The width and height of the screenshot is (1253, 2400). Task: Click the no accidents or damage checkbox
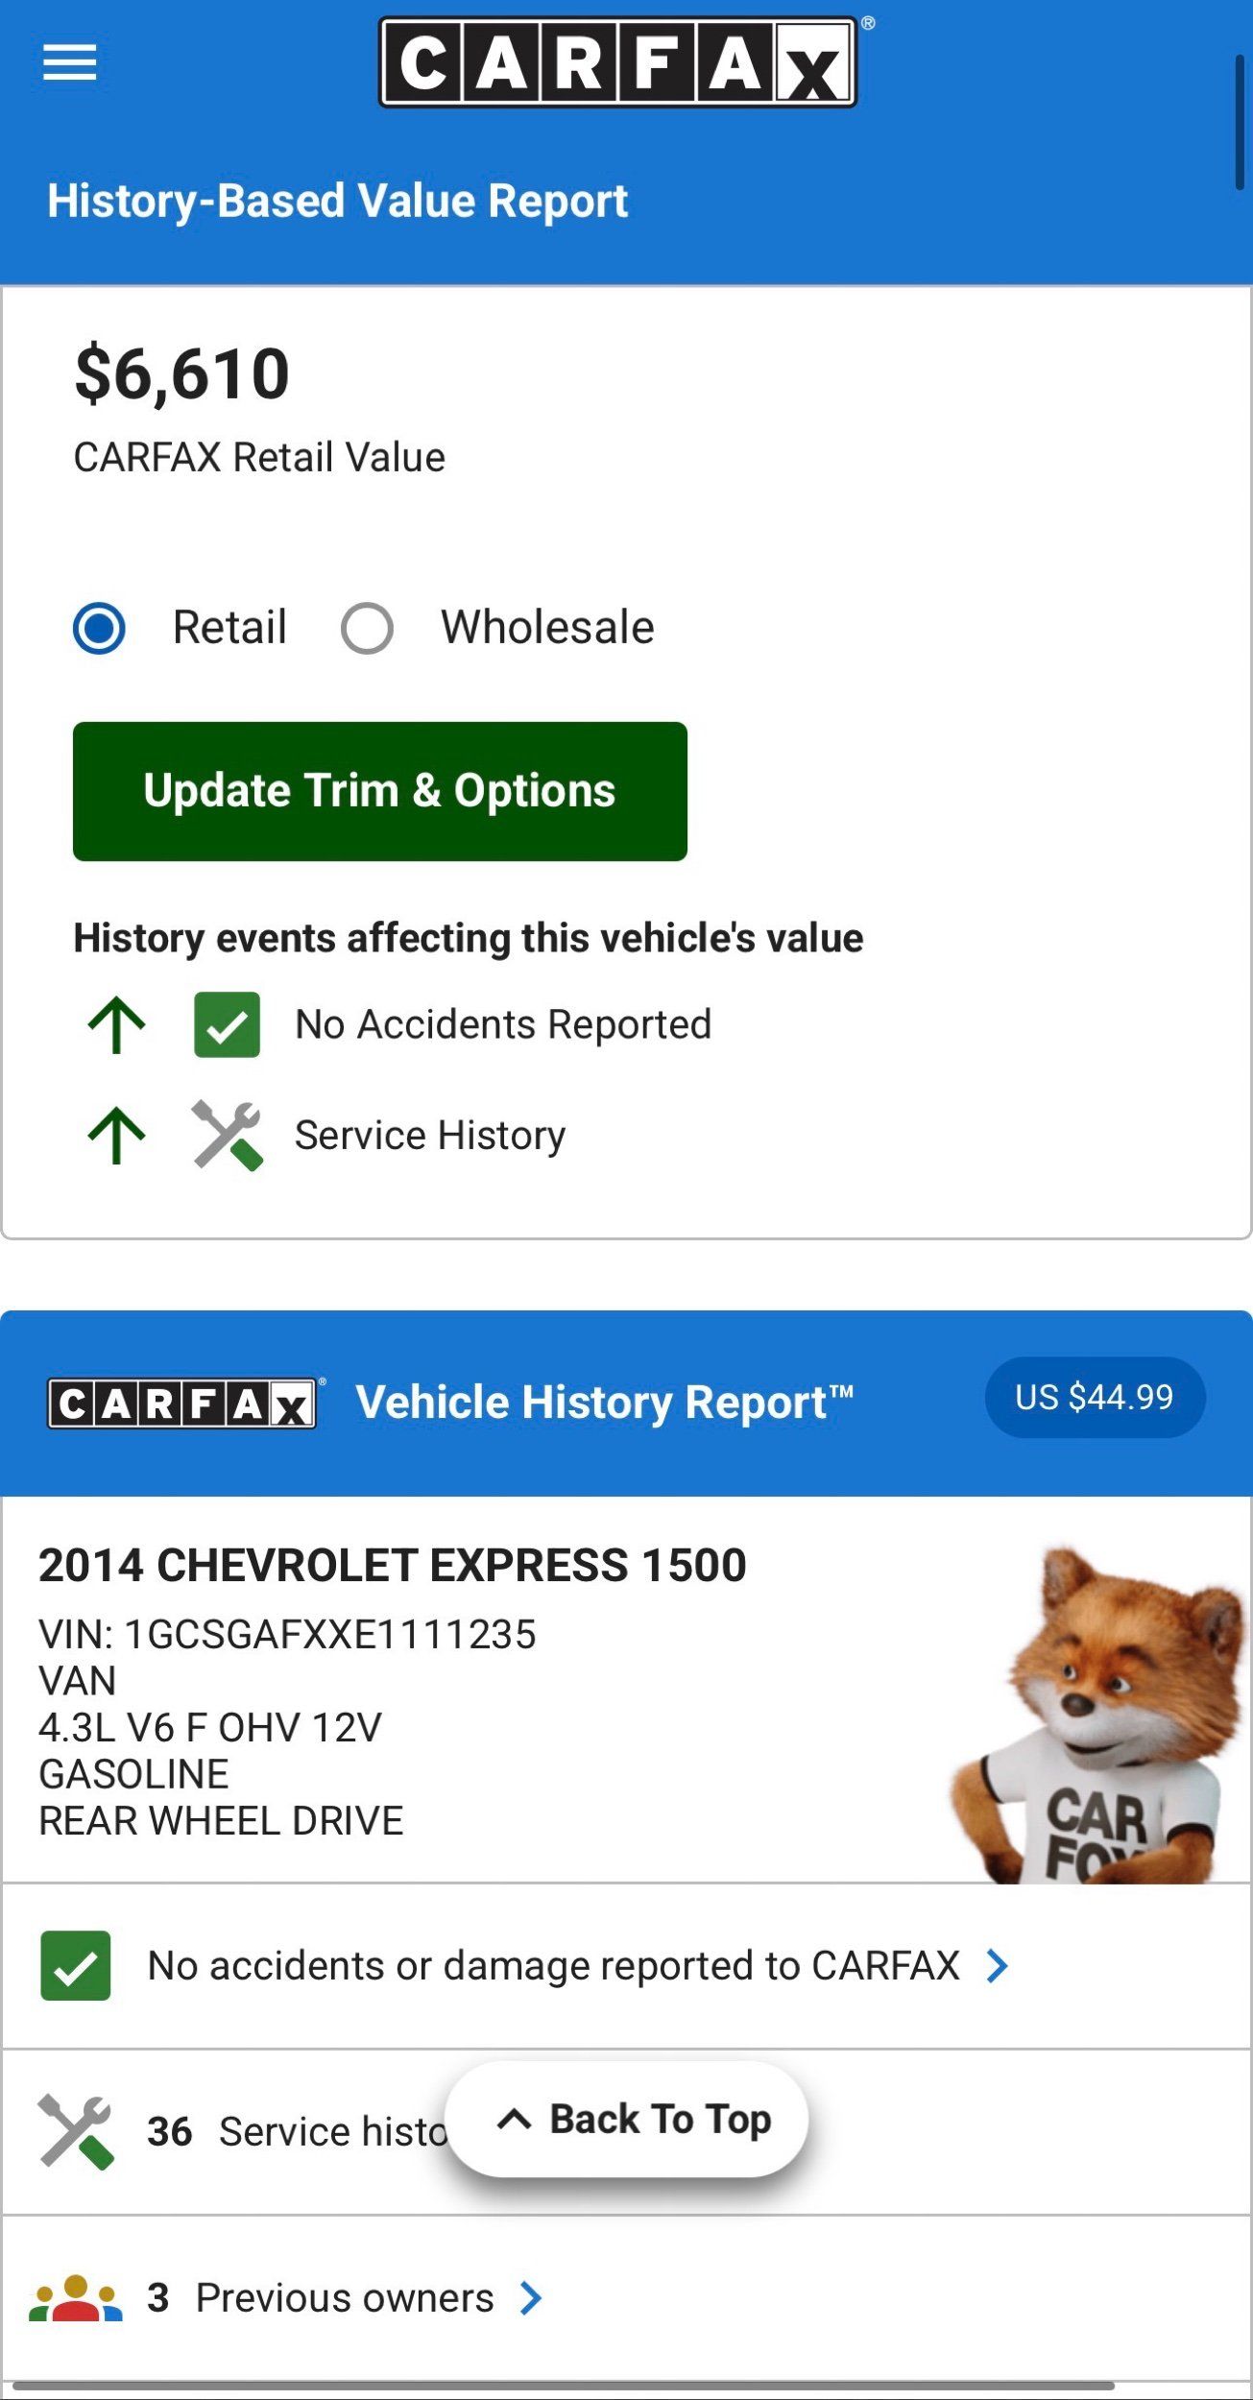75,1965
